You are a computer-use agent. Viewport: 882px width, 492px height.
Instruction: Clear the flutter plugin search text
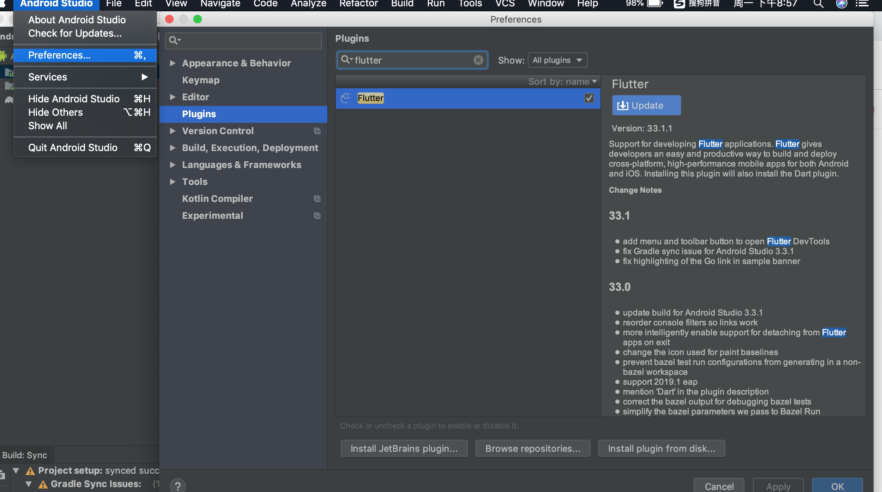tap(478, 60)
